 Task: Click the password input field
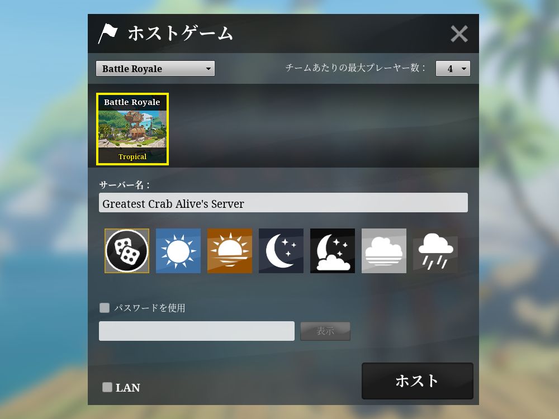pyautogui.click(x=196, y=331)
